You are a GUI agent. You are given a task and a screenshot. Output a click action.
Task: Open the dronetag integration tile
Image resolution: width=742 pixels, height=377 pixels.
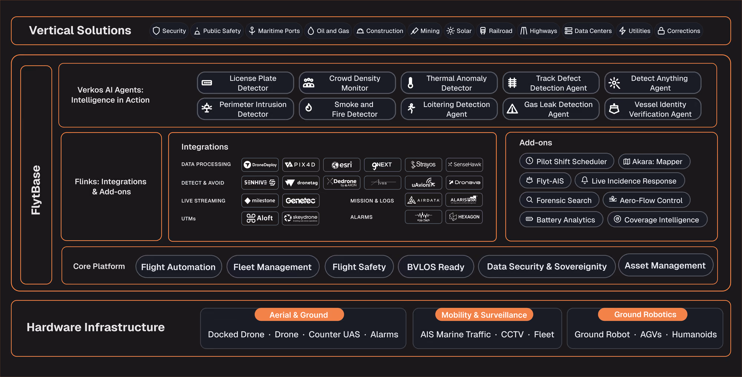301,183
